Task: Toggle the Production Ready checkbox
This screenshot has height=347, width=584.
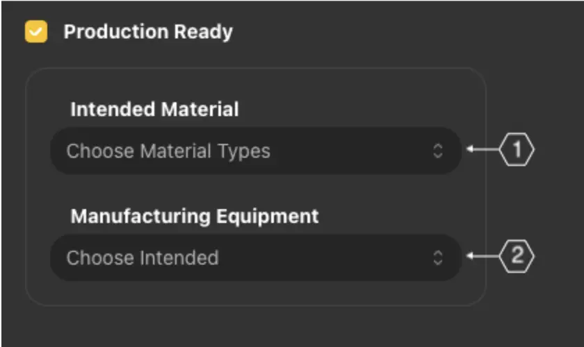Action: (35, 32)
